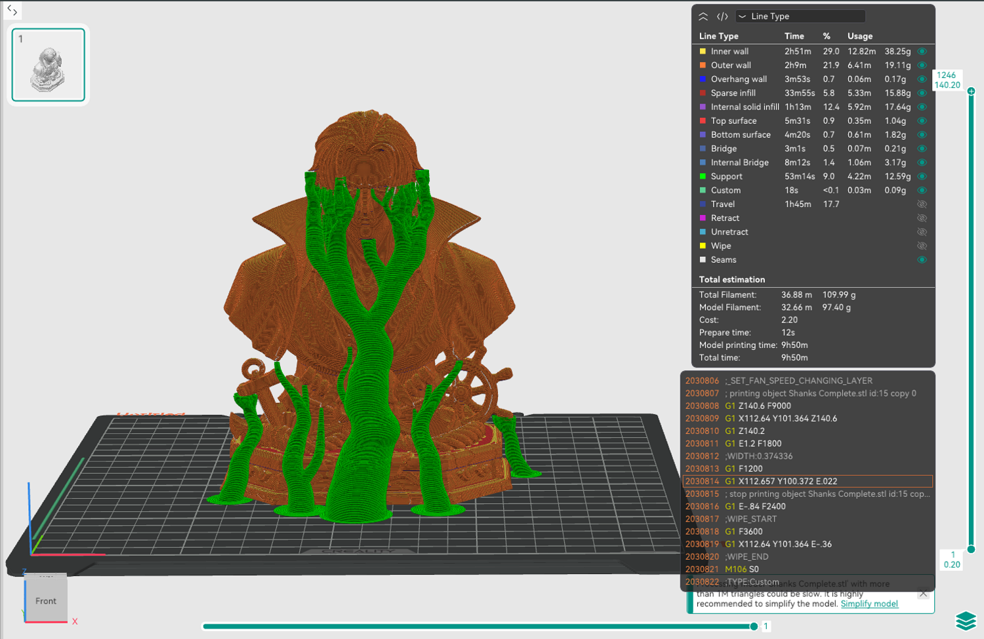Click the Usage column header
The width and height of the screenshot is (984, 639).
point(860,36)
